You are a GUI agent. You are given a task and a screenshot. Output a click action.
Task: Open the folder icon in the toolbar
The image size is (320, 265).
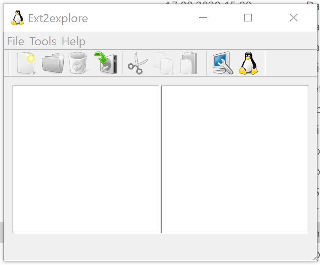point(53,63)
